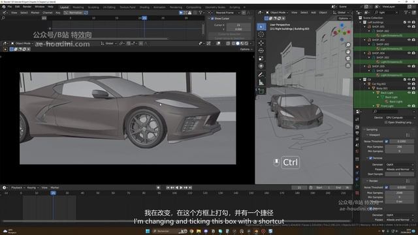Open the Windows Start button on the taskbar
The width and height of the screenshot is (418, 235).
148,231
